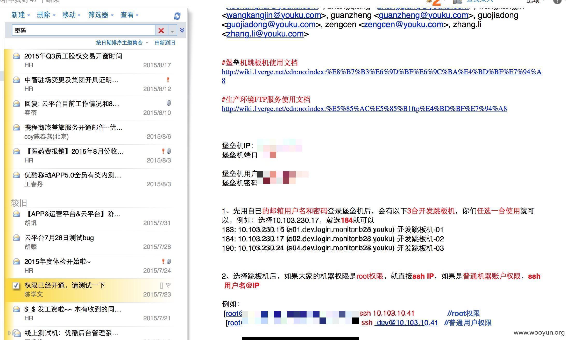Screen dimensions: 567x340
Task: Open the 新建 dropdown menu
Action: click(x=20, y=15)
